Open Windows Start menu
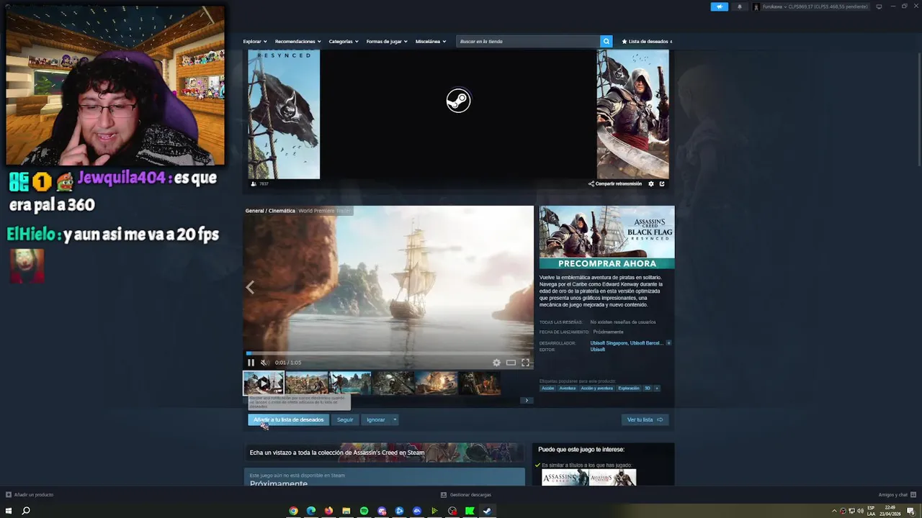 click(9, 511)
